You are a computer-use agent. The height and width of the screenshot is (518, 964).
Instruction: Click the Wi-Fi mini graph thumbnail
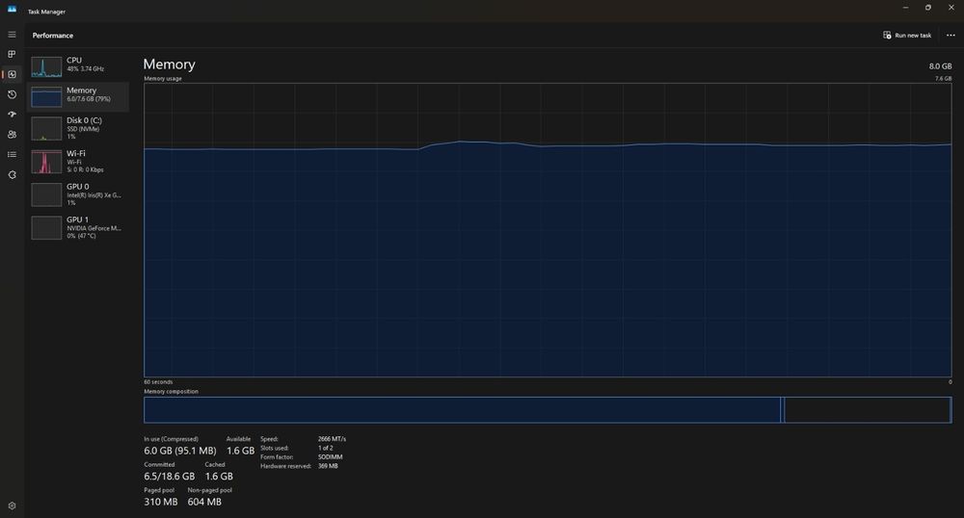[46, 162]
